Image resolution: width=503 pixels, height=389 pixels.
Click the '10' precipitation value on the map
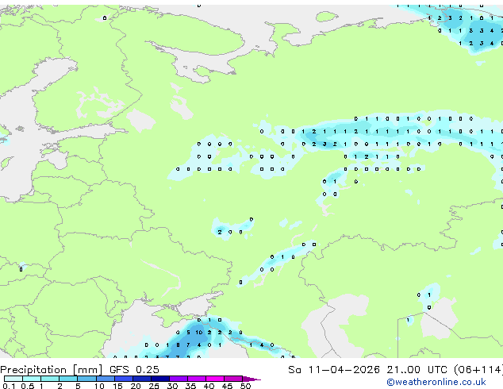point(199,332)
